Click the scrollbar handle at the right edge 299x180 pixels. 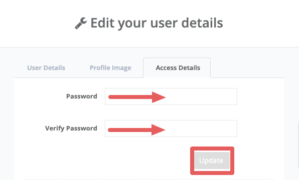point(298,145)
